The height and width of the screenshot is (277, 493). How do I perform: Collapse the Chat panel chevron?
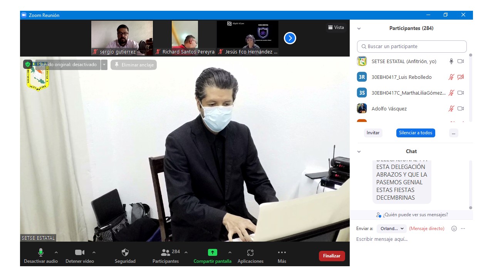click(x=359, y=152)
